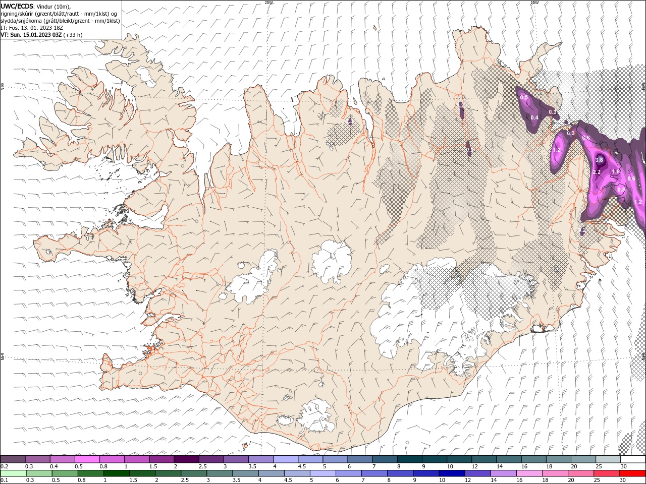Click the UWC/ECDS title text

[17, 6]
